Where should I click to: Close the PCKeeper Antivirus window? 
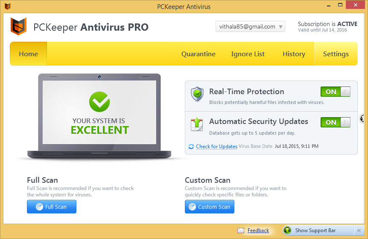coord(356,5)
